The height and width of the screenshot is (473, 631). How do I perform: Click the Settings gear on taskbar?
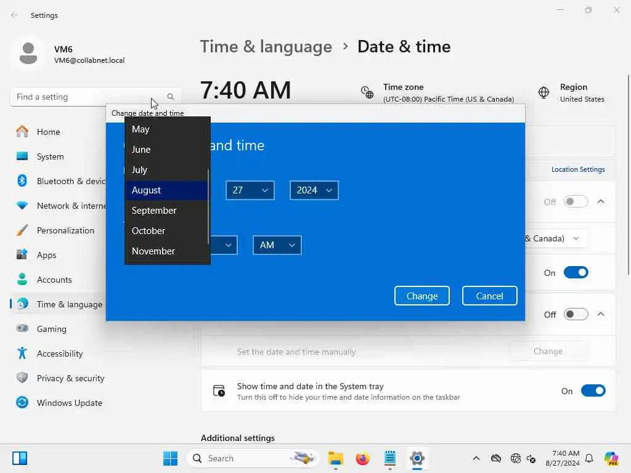point(417,458)
